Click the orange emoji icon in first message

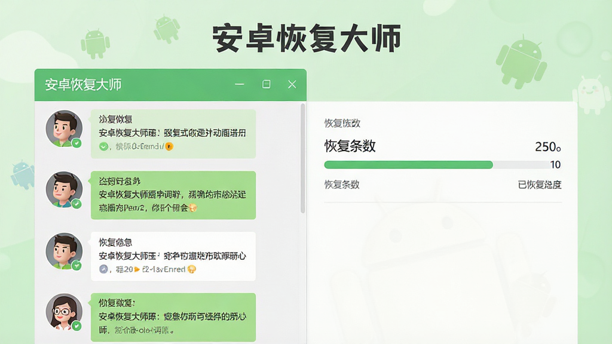click(169, 147)
